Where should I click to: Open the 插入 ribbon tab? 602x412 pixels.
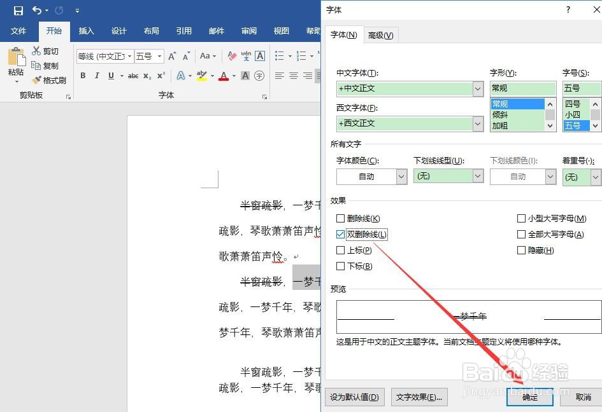pos(86,31)
